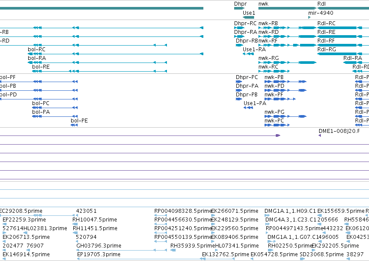Click the RP004098328.5prime label
Screen dimensions: 369x261
[183, 211]
